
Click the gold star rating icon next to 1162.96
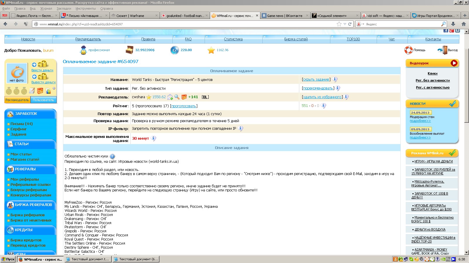211,50
